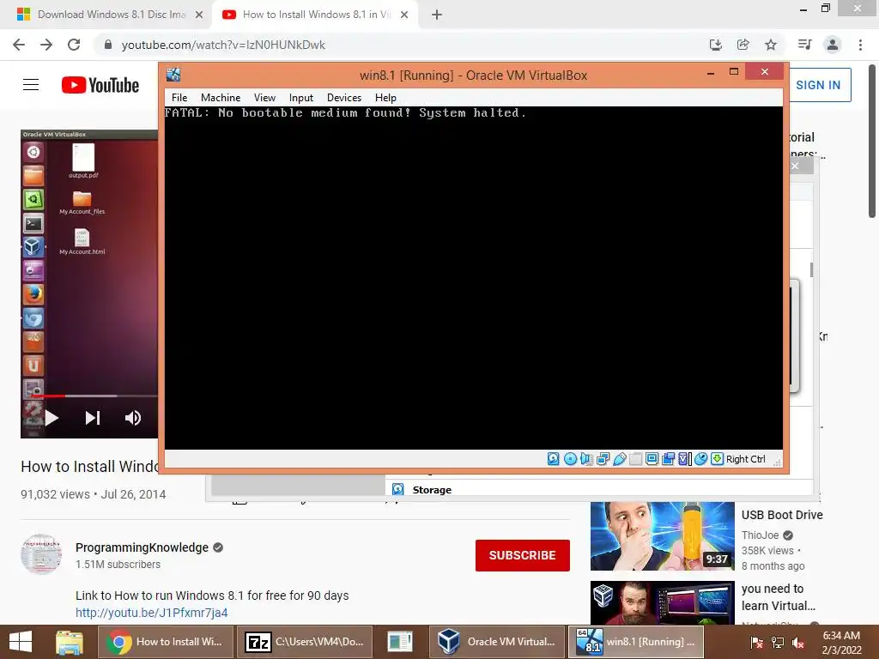
Task: Click the Storage section in VirtualBox Manager behind
Action: [432, 490]
